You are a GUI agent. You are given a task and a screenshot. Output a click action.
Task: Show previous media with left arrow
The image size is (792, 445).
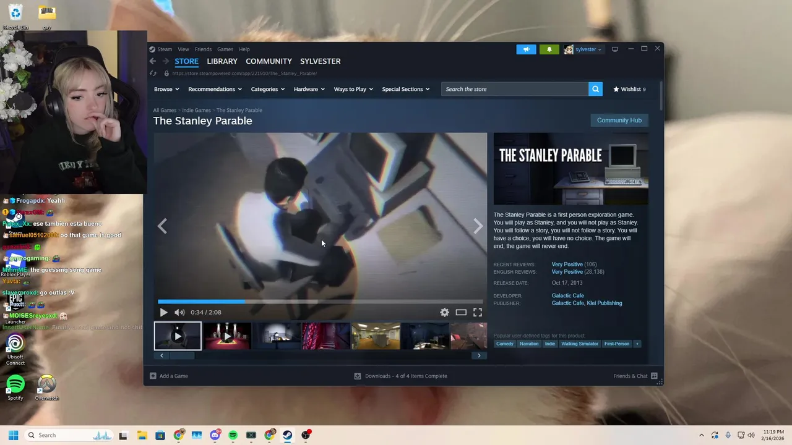162,226
